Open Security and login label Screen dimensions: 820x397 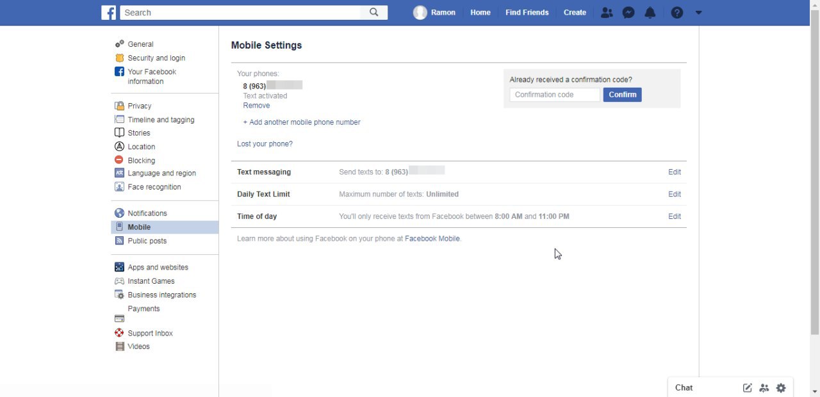point(156,58)
